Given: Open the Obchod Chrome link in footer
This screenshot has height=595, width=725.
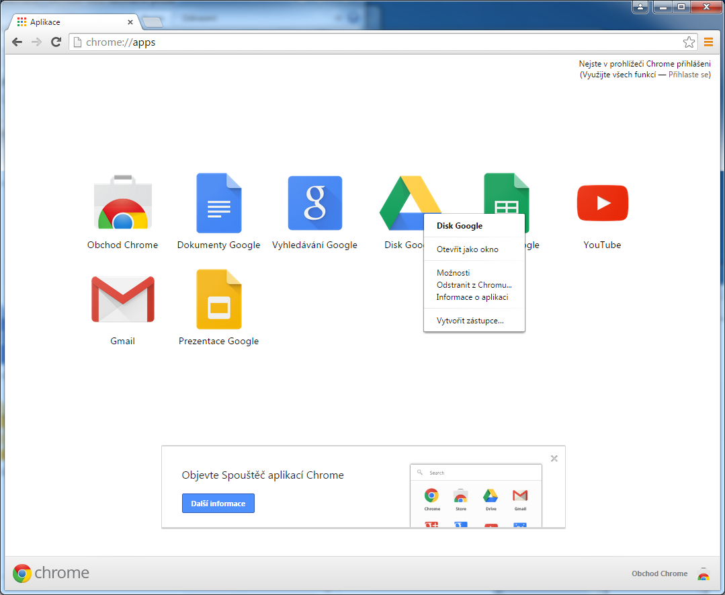Looking at the screenshot, I should pyautogui.click(x=659, y=573).
